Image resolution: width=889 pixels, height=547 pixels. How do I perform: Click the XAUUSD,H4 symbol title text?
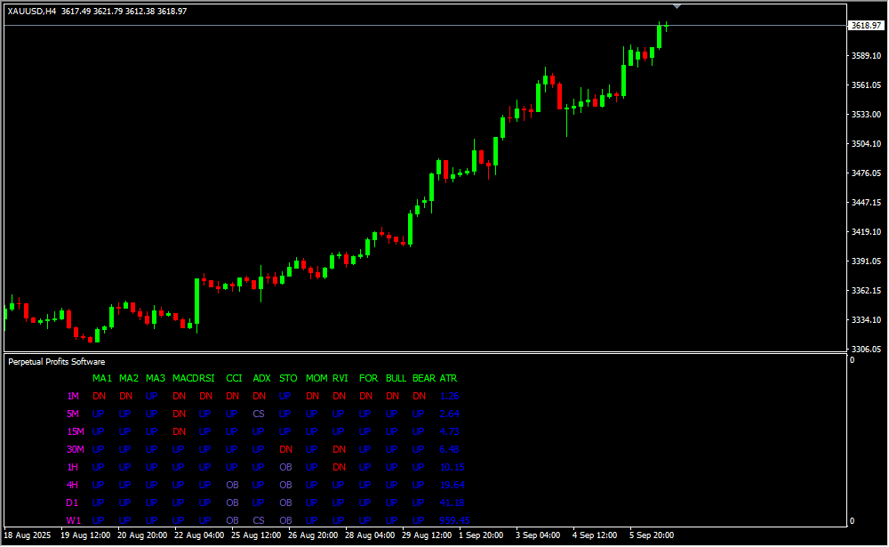pos(33,11)
